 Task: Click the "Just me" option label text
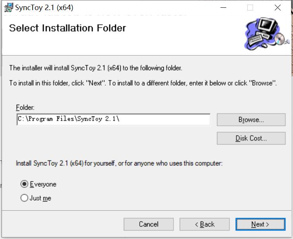pyautogui.click(x=40, y=198)
